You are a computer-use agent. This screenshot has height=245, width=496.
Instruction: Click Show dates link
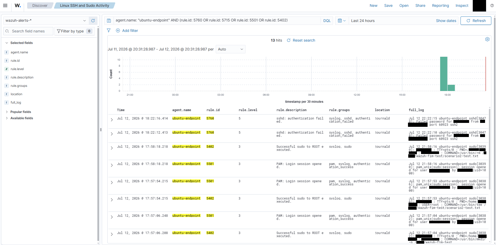pos(446,21)
